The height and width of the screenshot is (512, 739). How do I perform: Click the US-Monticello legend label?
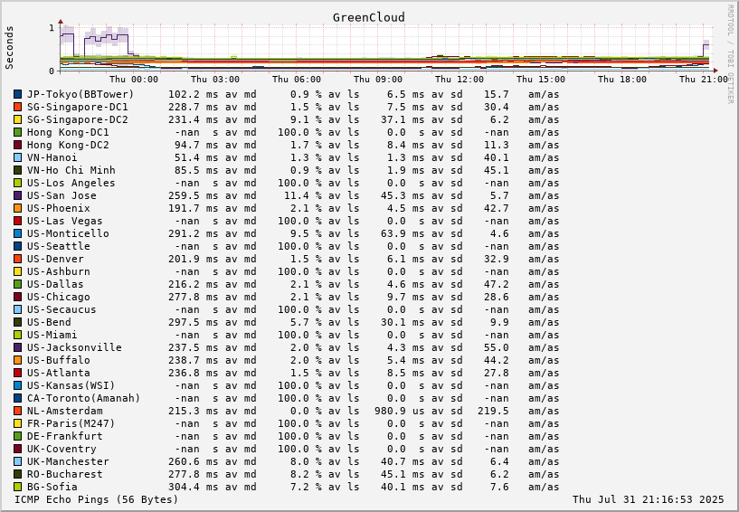point(68,234)
